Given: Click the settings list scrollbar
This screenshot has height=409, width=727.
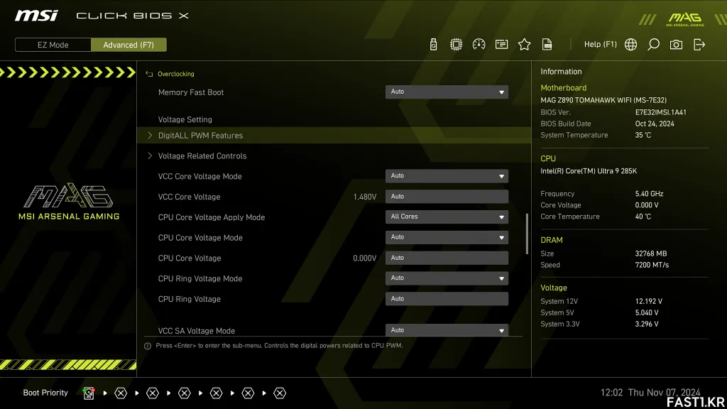Looking at the screenshot, I should (527, 234).
